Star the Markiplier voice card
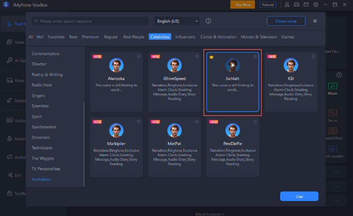 click(139, 121)
